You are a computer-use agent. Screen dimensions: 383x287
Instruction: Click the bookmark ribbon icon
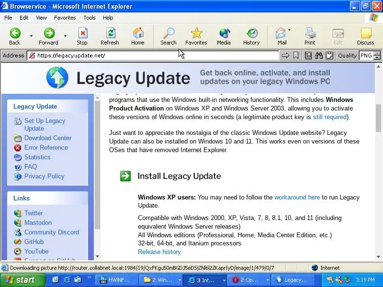[296, 55]
